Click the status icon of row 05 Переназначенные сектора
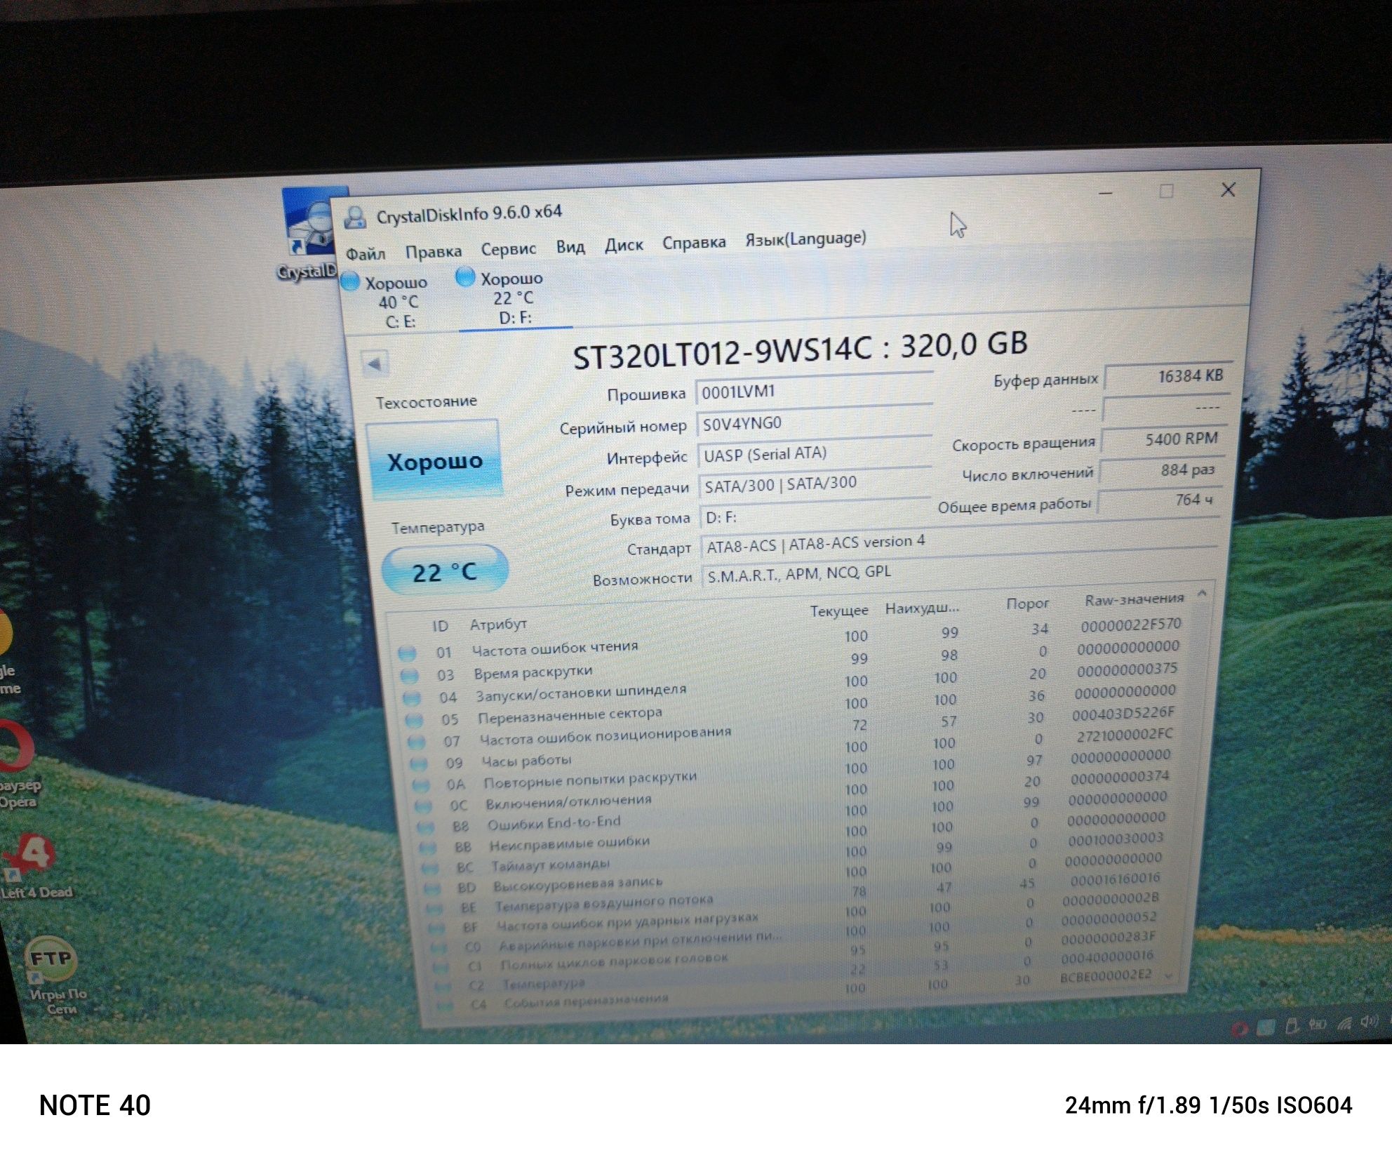The image size is (1392, 1167). 415,720
